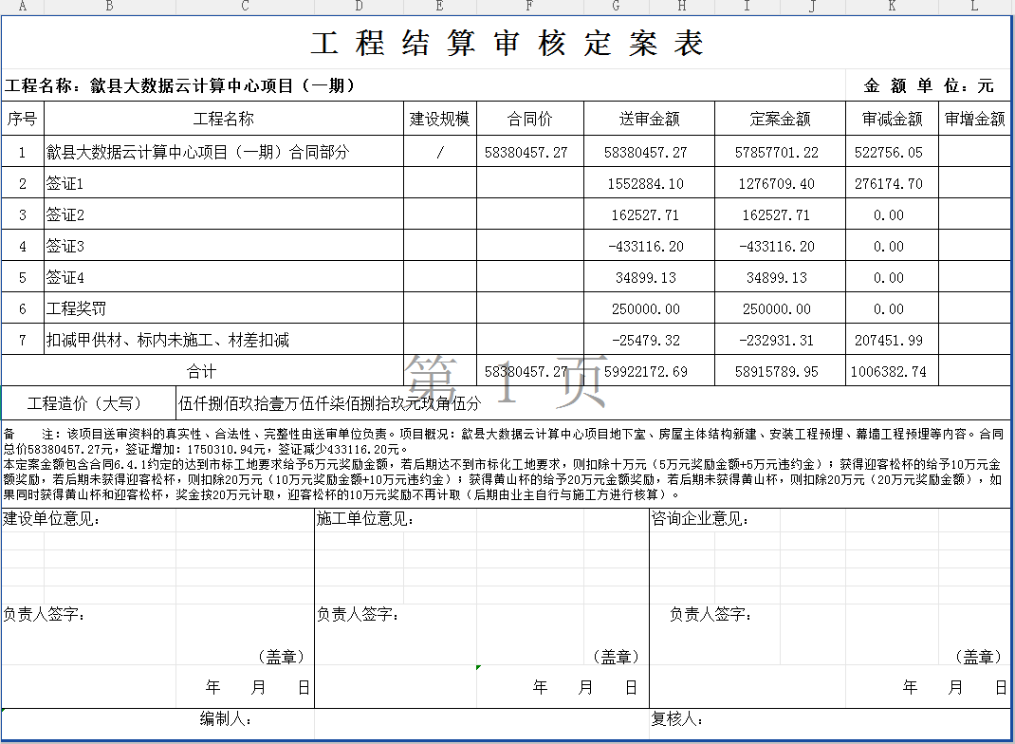Select the 工程奖罚 cell

(x=223, y=309)
